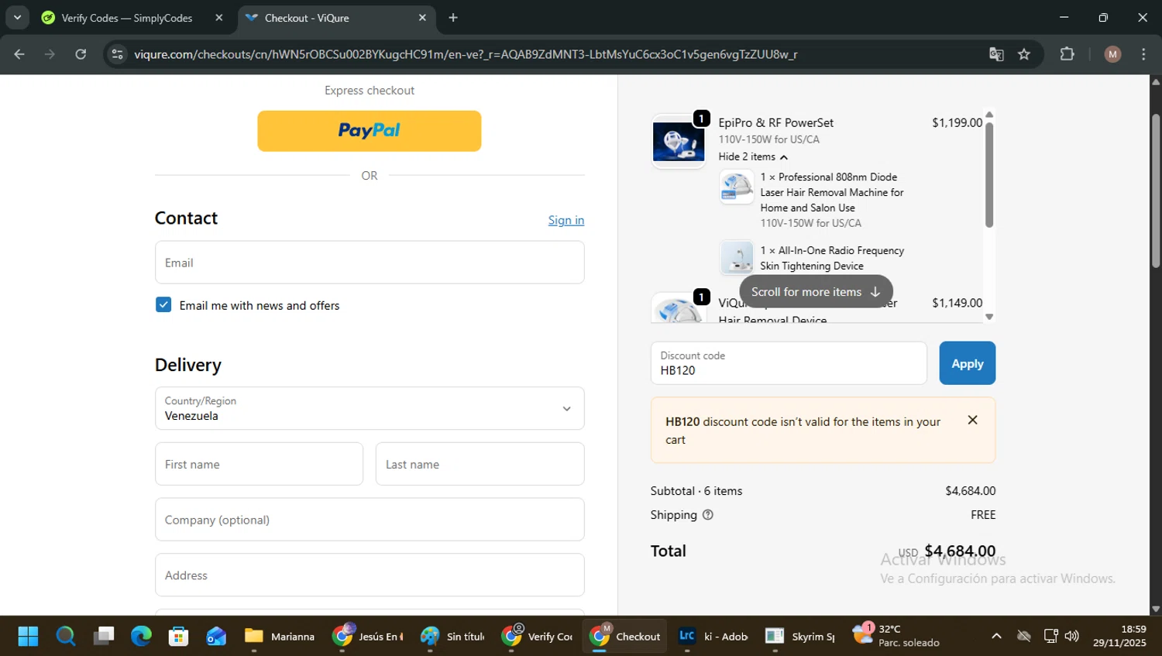Close the Verify Codes — SimplyCodes tab
Viewport: 1162px width, 656px height.
(x=219, y=18)
